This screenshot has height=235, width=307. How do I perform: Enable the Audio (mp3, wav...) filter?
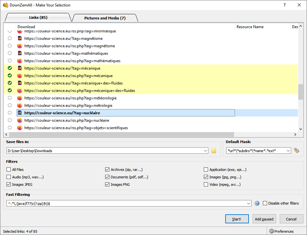(x=9, y=177)
